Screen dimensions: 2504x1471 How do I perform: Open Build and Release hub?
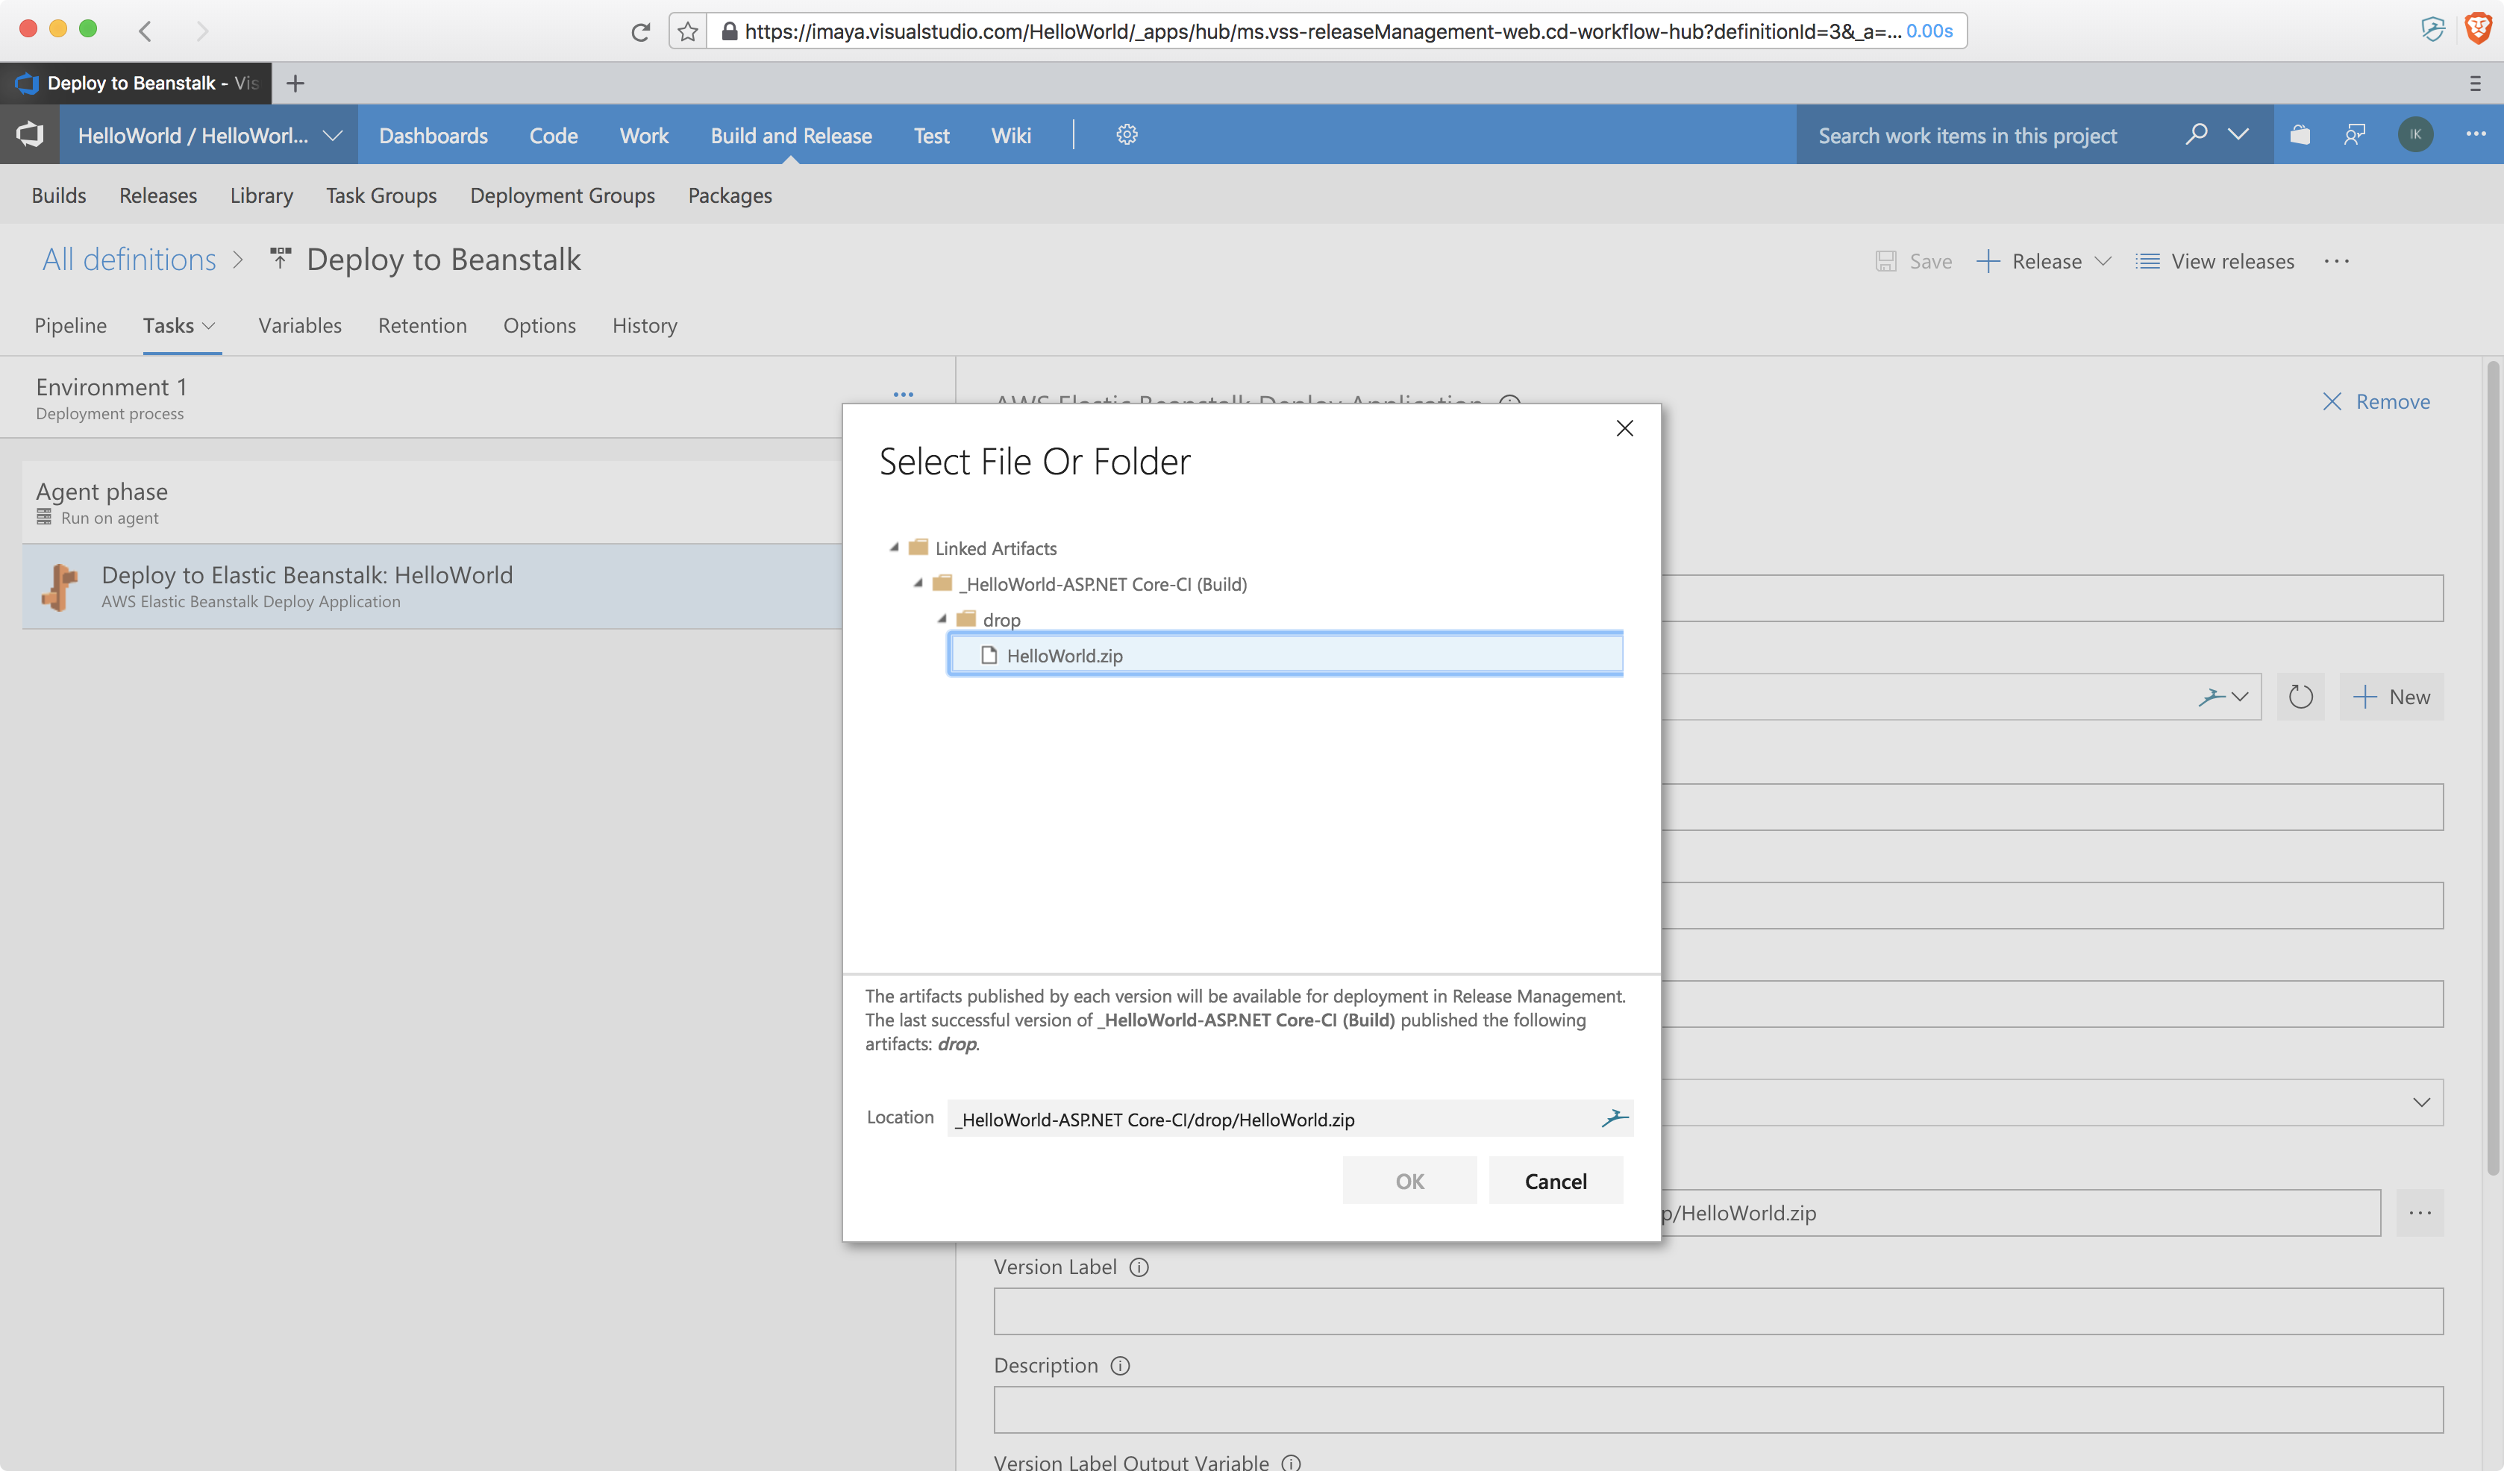(x=791, y=135)
